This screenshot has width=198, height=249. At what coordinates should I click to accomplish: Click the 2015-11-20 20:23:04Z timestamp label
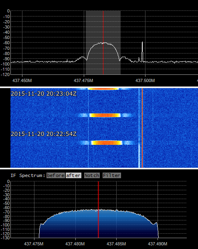tap(44, 94)
